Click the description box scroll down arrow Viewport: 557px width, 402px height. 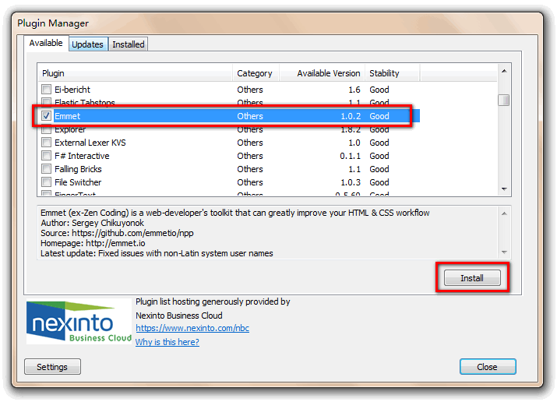coord(504,252)
